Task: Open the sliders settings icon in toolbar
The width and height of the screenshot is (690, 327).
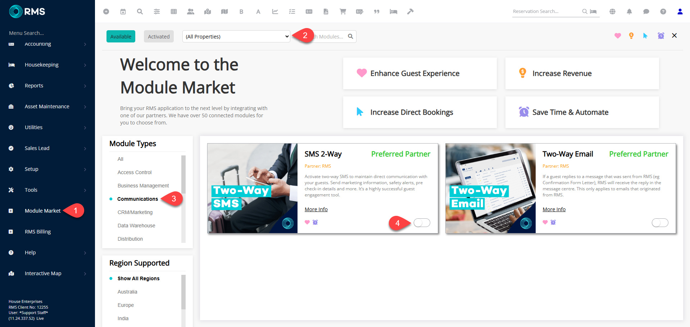Action: tap(157, 12)
